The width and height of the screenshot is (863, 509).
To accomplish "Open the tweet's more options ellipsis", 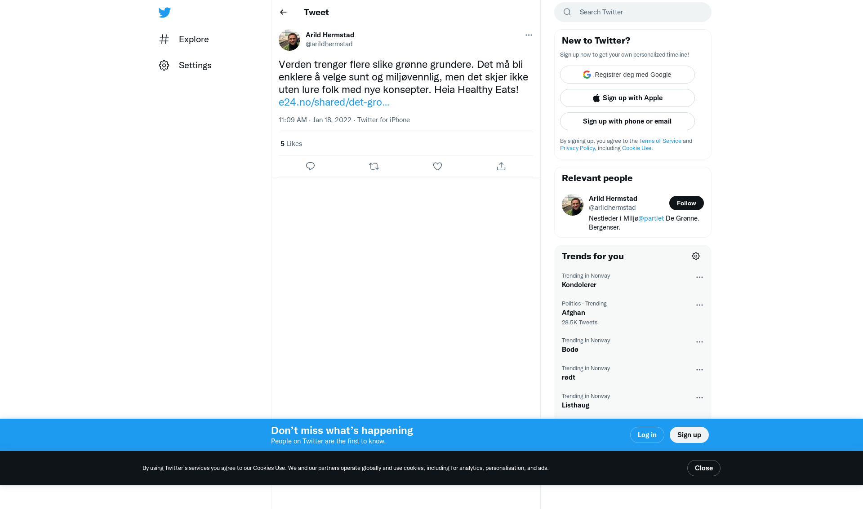I will point(529,35).
